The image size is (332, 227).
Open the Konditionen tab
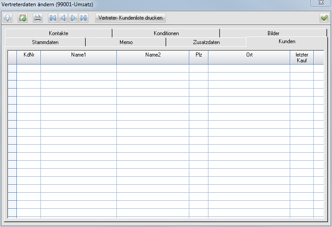click(x=166, y=33)
